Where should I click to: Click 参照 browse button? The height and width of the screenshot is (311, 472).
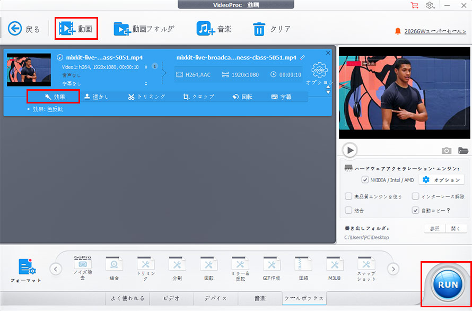[x=435, y=229]
